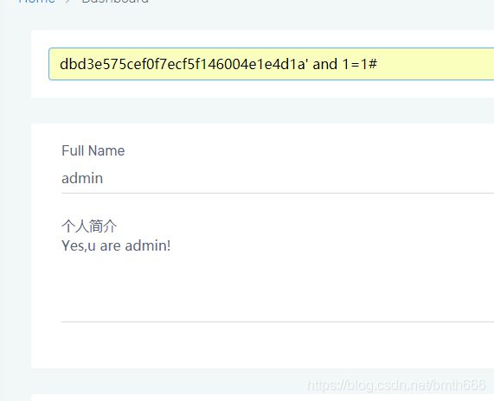
Task: Click the blog.csdn.net watermark text
Action: pyautogui.click(x=396, y=385)
